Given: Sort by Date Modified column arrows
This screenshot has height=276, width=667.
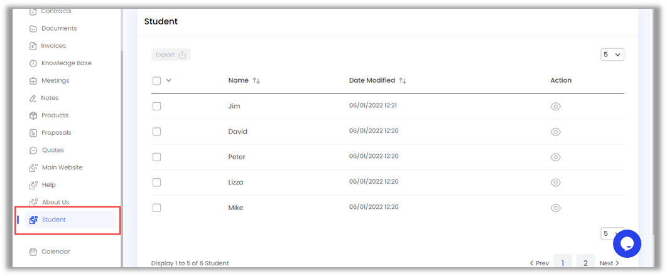Looking at the screenshot, I should click(x=403, y=81).
